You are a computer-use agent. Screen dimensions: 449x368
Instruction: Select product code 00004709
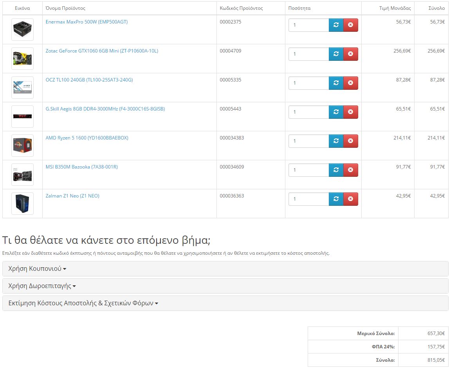231,51
